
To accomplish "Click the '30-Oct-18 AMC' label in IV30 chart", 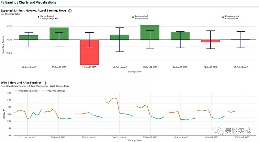I will (119, 137).
